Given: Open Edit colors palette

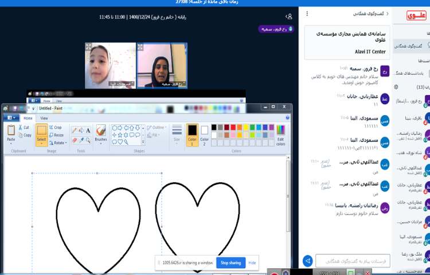Looking at the screenshot, I should click(280, 135).
